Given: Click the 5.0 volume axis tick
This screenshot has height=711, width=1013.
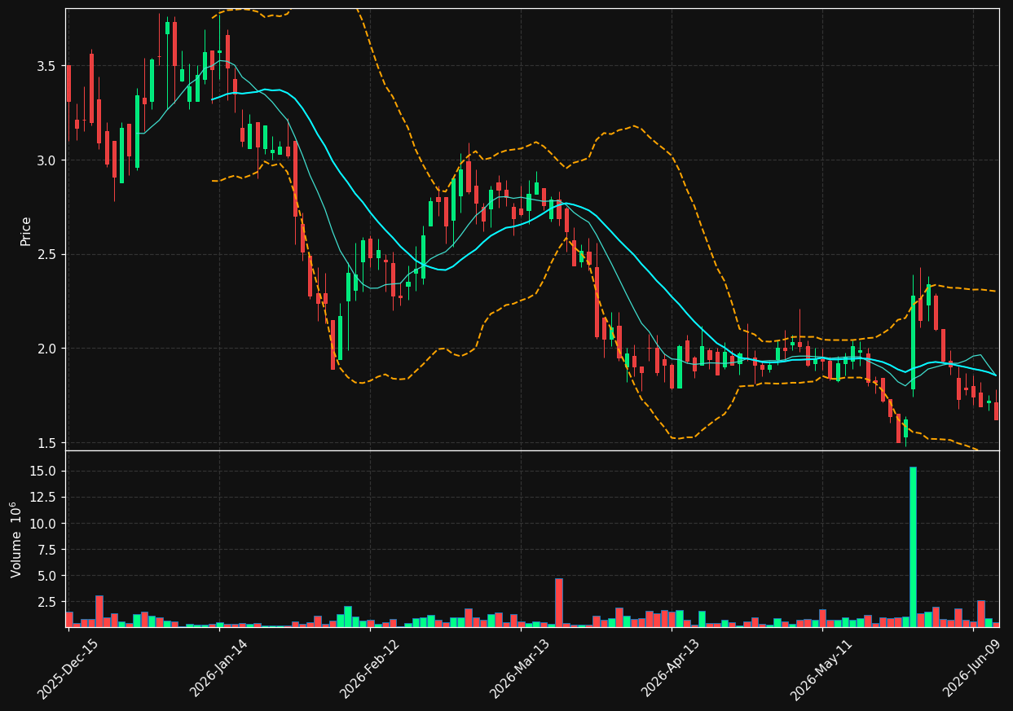Looking at the screenshot, I should point(46,576).
